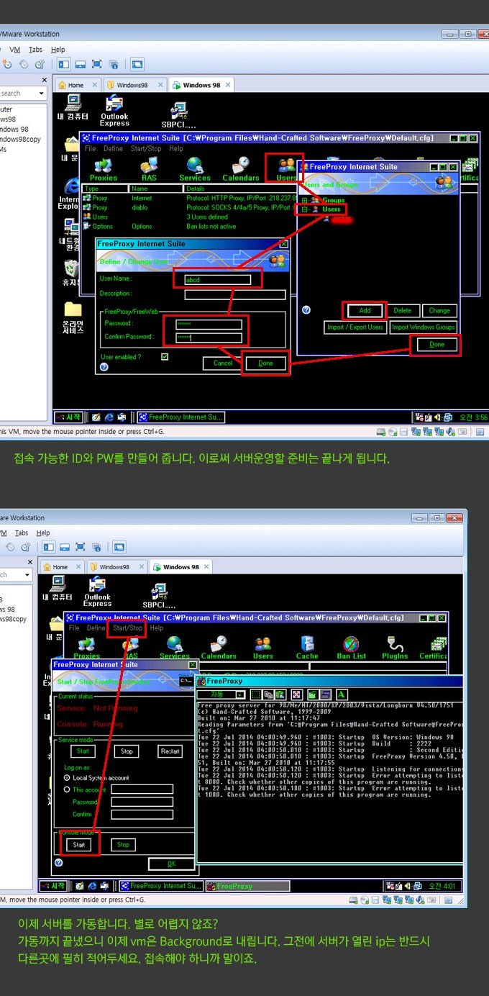Screen dimensions: 489x996
Task: Expand the Groups tree node
Action: click(305, 200)
